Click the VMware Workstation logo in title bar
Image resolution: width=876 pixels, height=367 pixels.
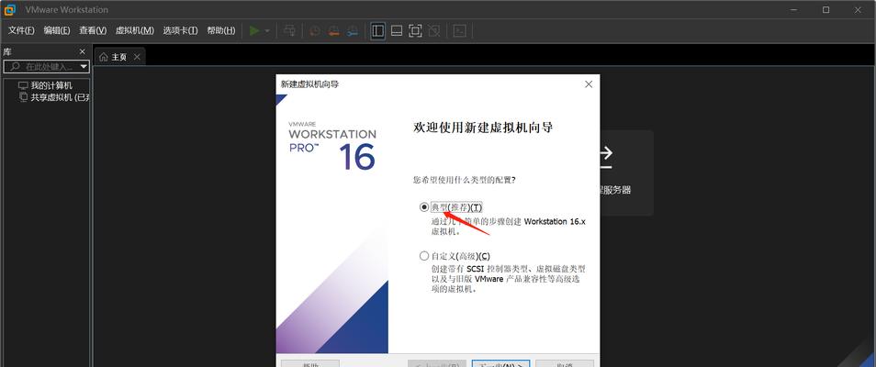pos(10,9)
